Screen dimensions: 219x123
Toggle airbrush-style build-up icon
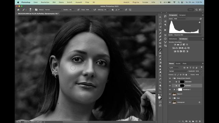[95, 10]
